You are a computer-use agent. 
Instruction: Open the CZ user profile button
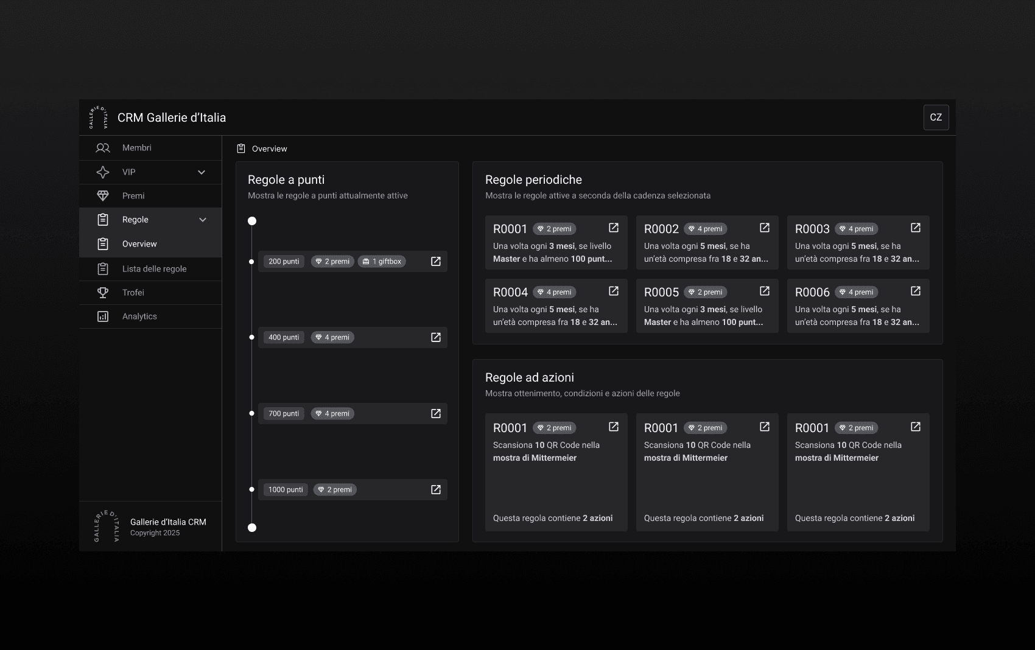coord(936,117)
